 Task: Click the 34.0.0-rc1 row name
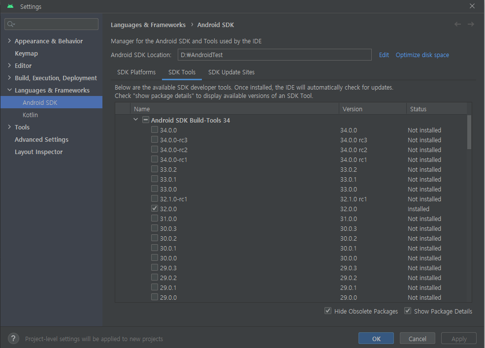tap(173, 159)
